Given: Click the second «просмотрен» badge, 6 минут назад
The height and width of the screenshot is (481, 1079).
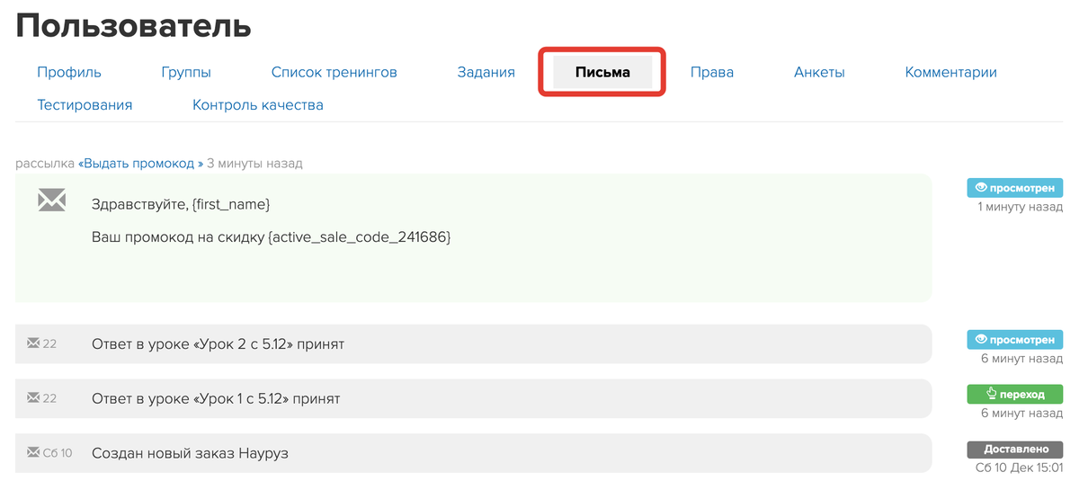Looking at the screenshot, I should click(1015, 340).
